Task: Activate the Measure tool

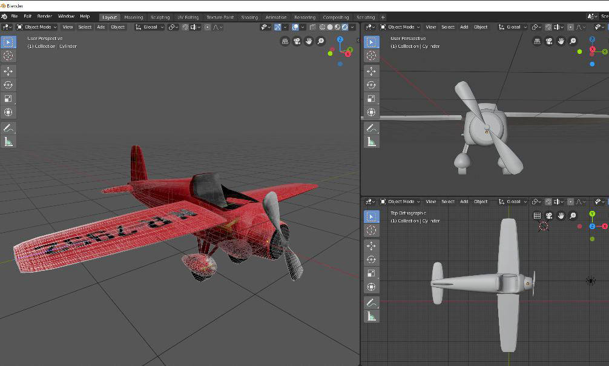Action: click(8, 141)
